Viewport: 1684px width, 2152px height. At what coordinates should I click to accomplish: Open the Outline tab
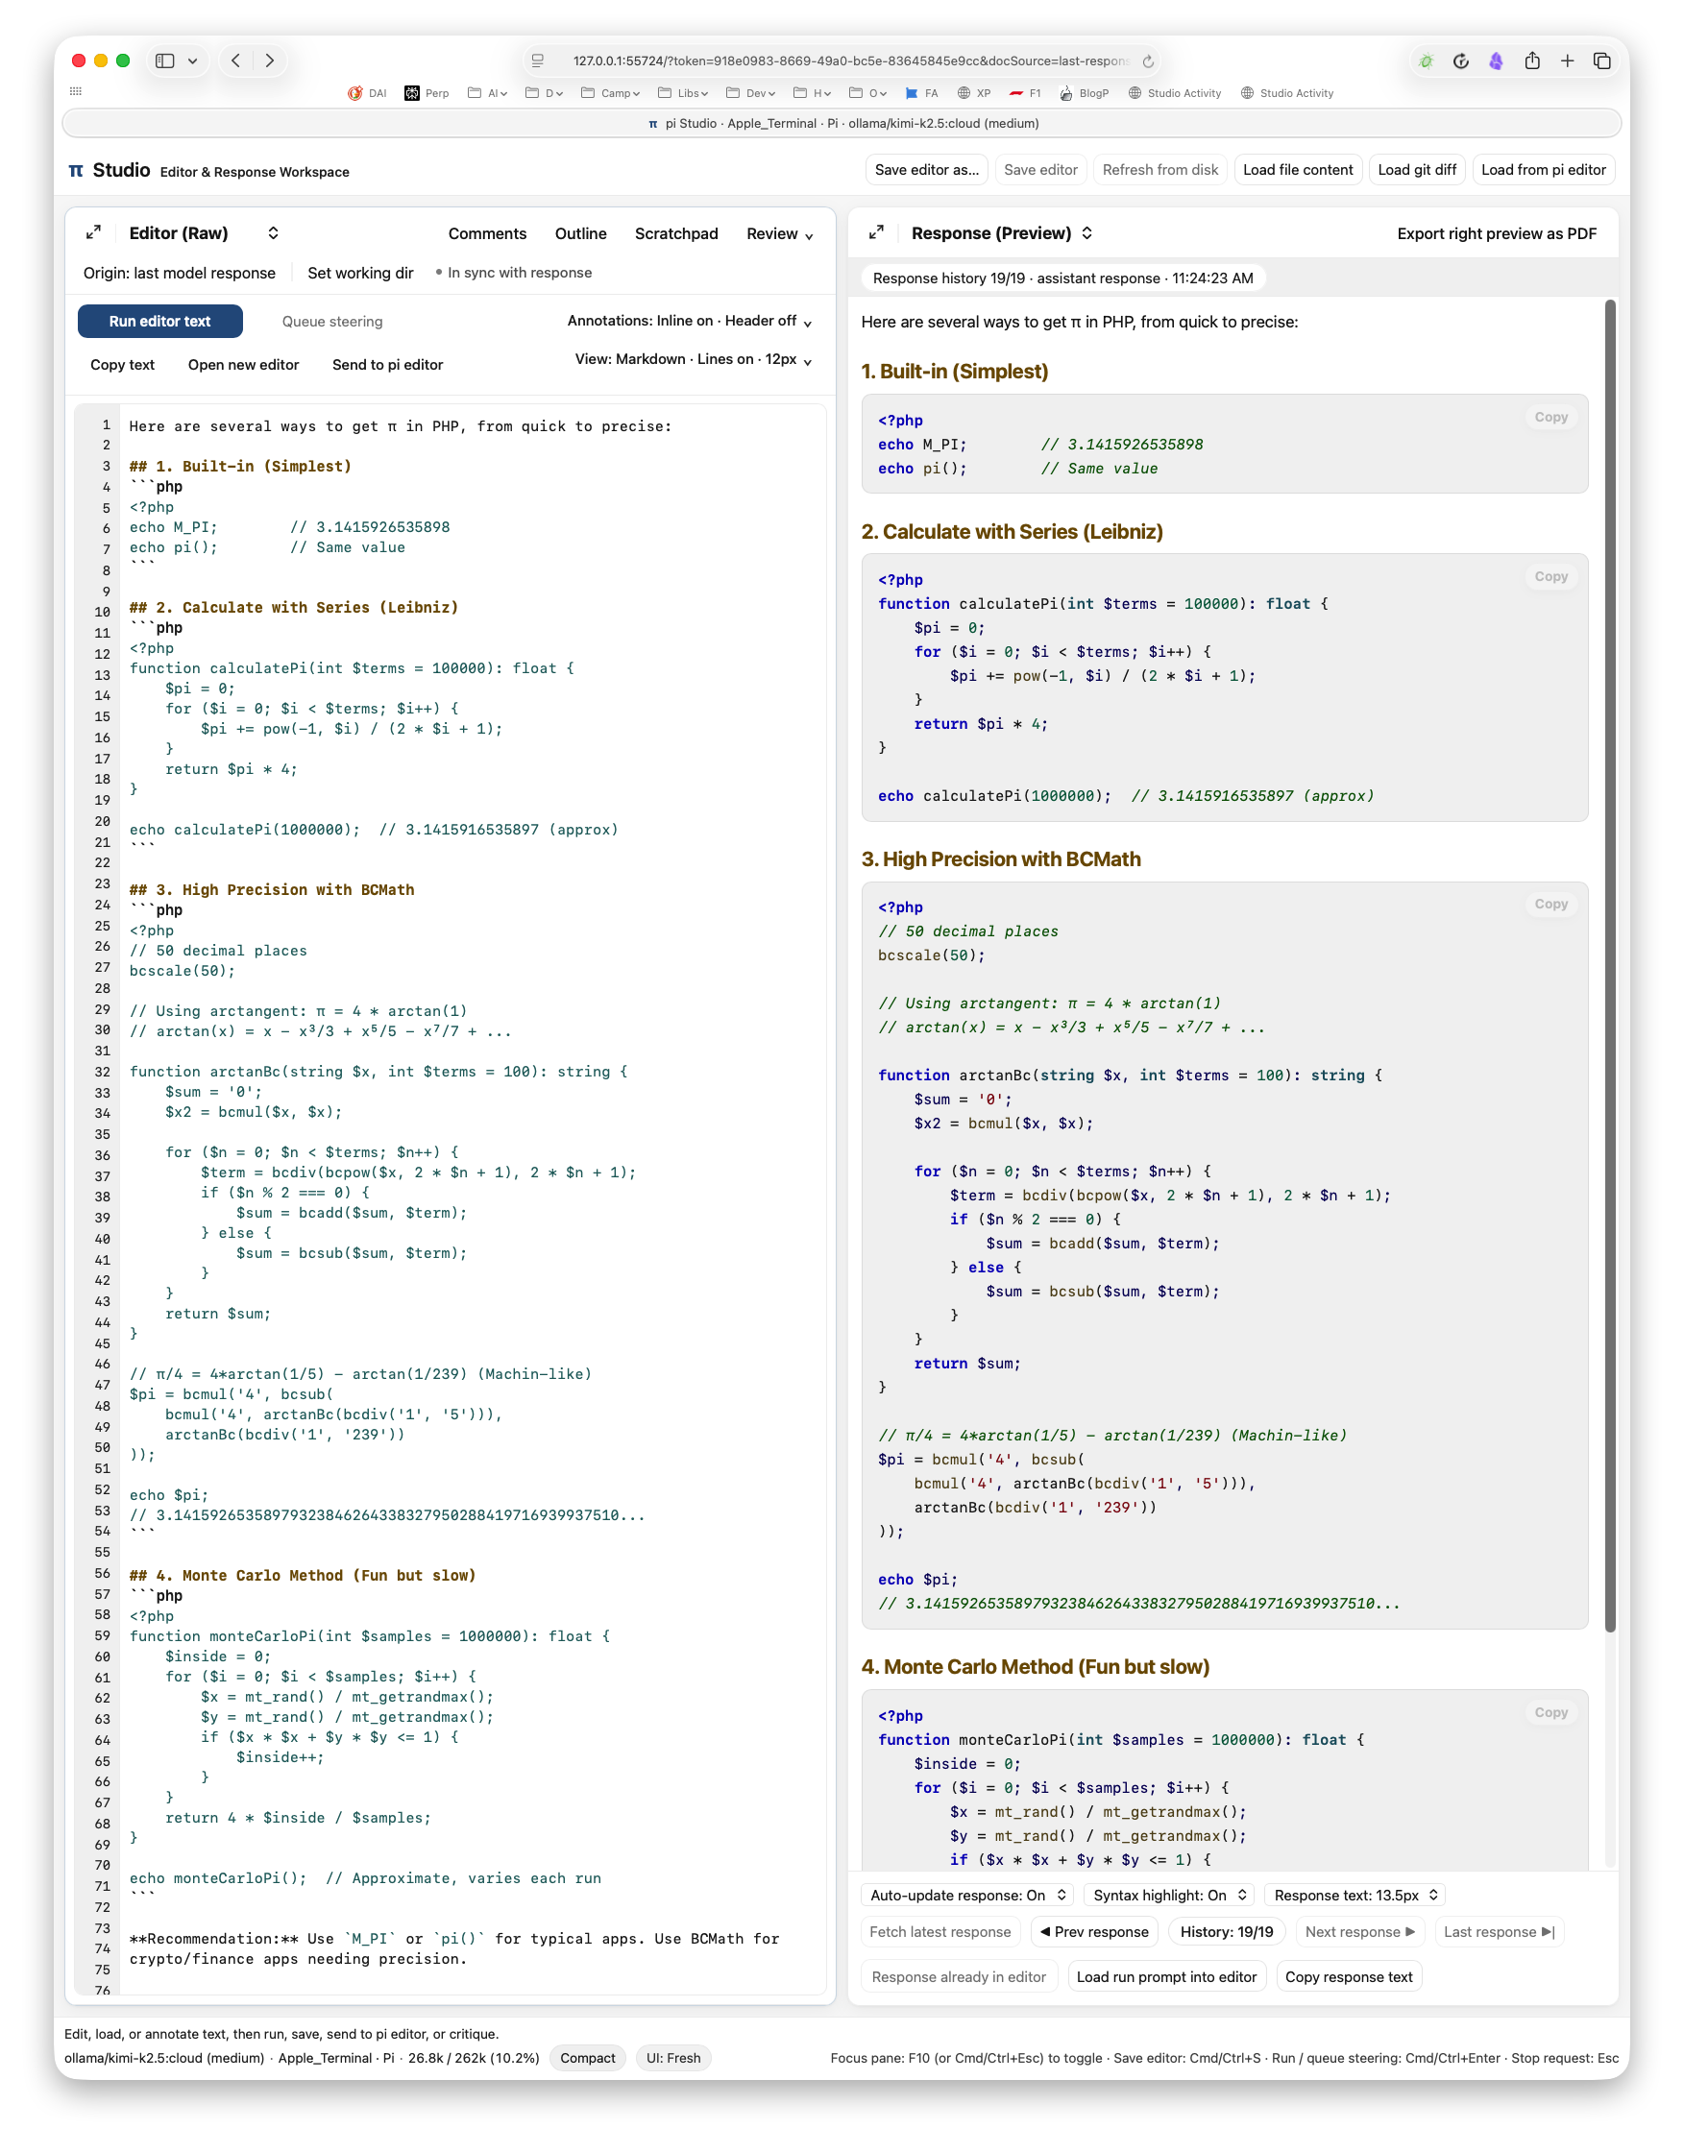tap(581, 233)
